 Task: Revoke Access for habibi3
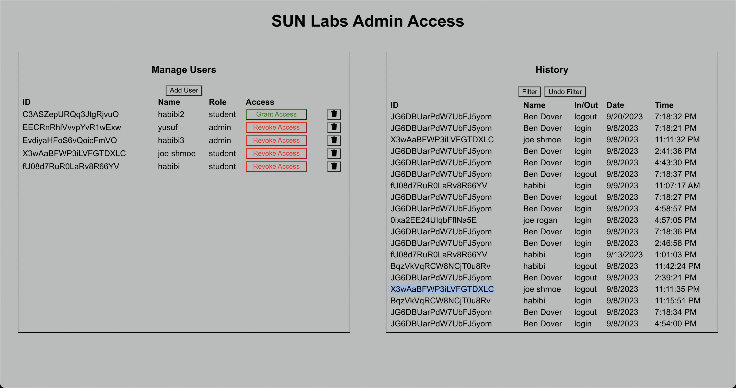pos(276,140)
